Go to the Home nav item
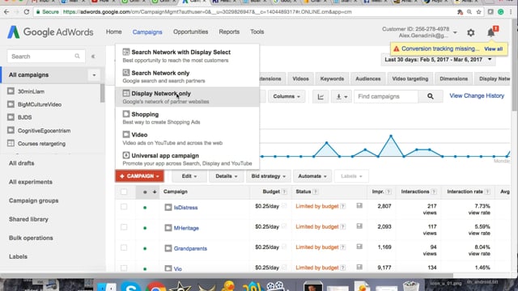518x291 pixels. pos(113,32)
